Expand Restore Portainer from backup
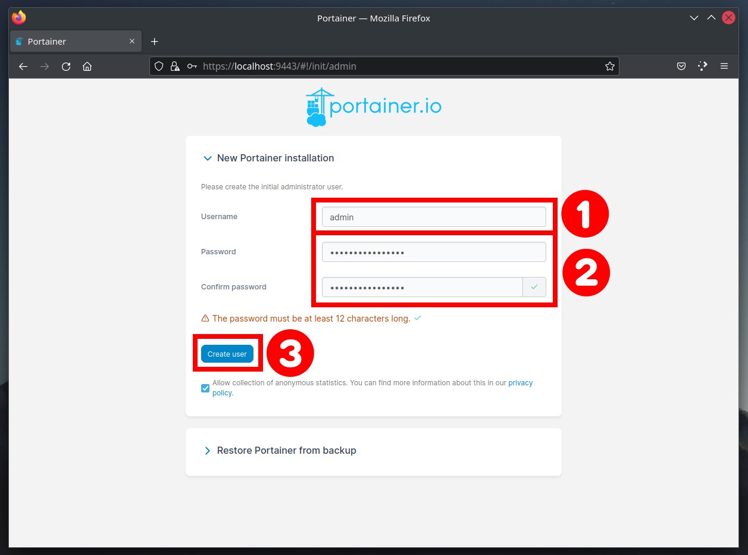Screen dimensions: 748x555 click(280, 450)
